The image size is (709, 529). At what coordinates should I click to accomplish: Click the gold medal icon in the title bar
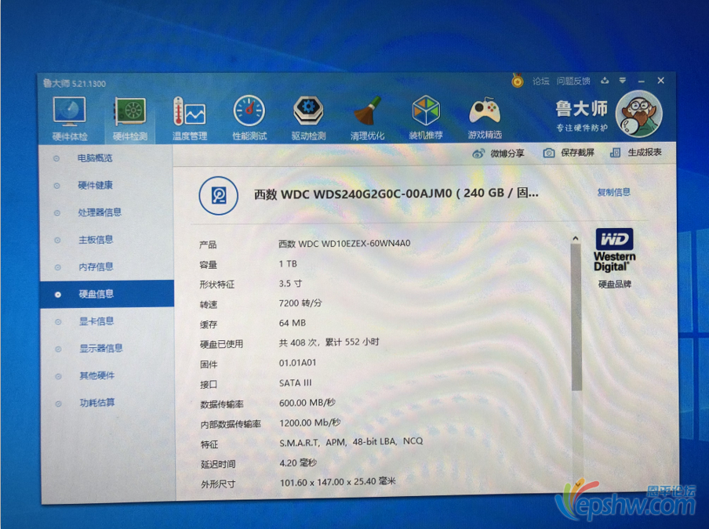pyautogui.click(x=518, y=81)
